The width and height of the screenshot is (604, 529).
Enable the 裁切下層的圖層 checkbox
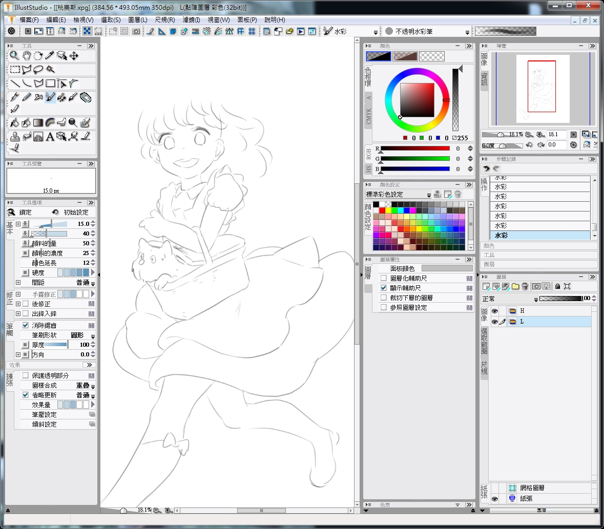point(383,298)
